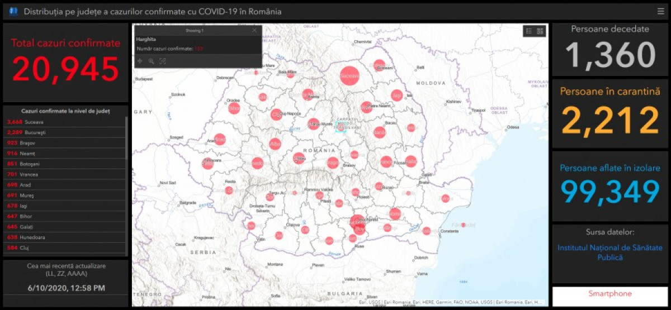Select București in the county list

tap(65, 132)
